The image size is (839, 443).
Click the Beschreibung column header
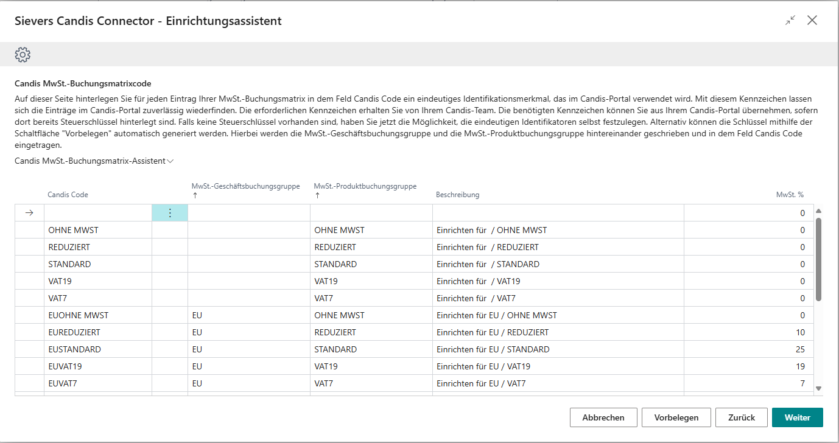point(457,195)
